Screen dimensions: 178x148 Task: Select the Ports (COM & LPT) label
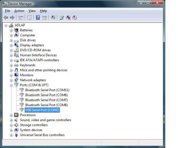click(x=34, y=85)
